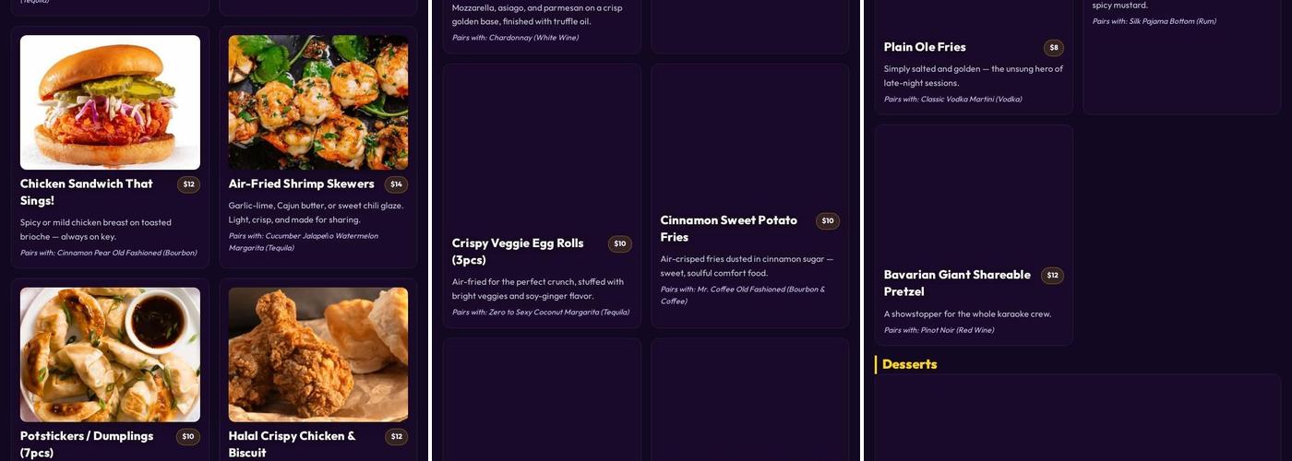Tap the $12 price on Bavarian Pretzel
The height and width of the screenshot is (461, 1292).
[x=1052, y=276]
